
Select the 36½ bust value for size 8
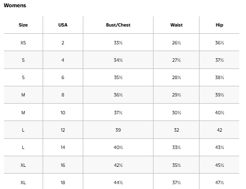click(118, 95)
